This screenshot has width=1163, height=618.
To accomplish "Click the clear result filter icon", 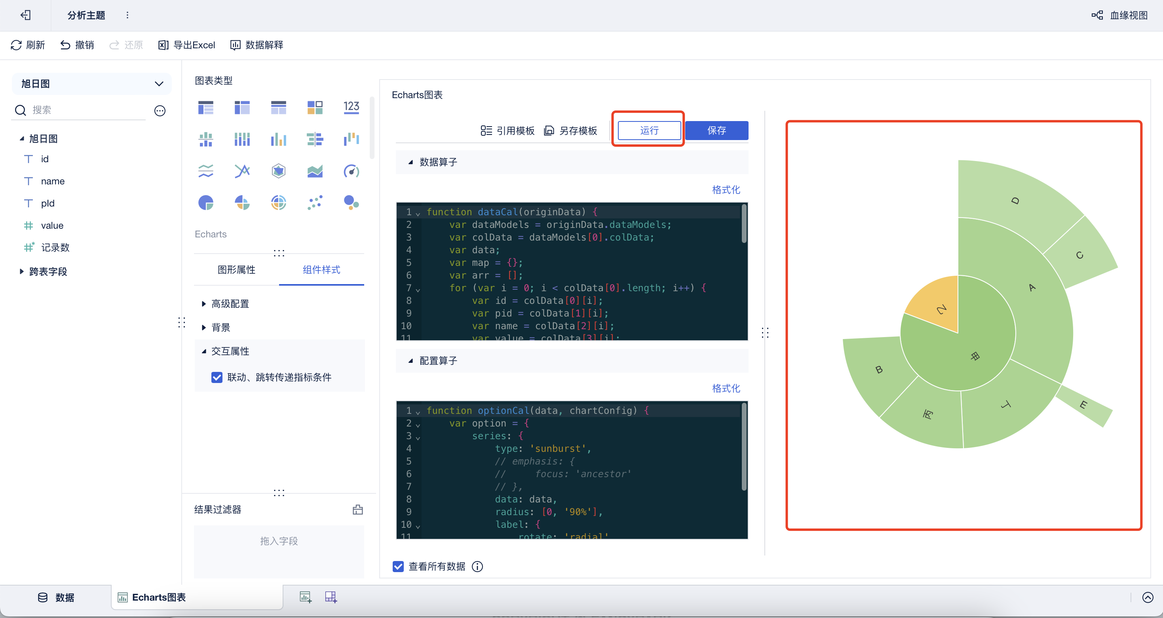I will tap(357, 510).
